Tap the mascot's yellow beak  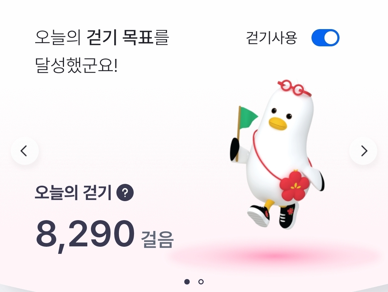click(x=278, y=123)
